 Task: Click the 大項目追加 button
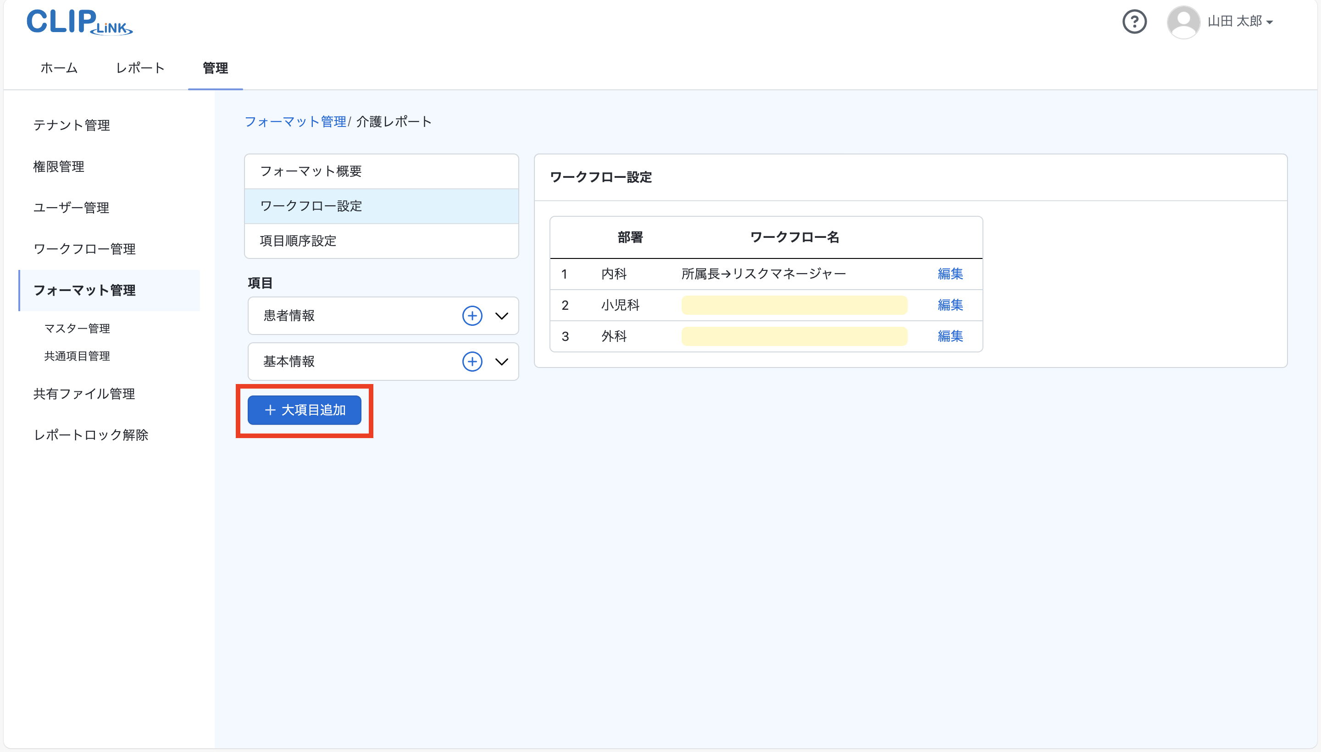tap(305, 410)
